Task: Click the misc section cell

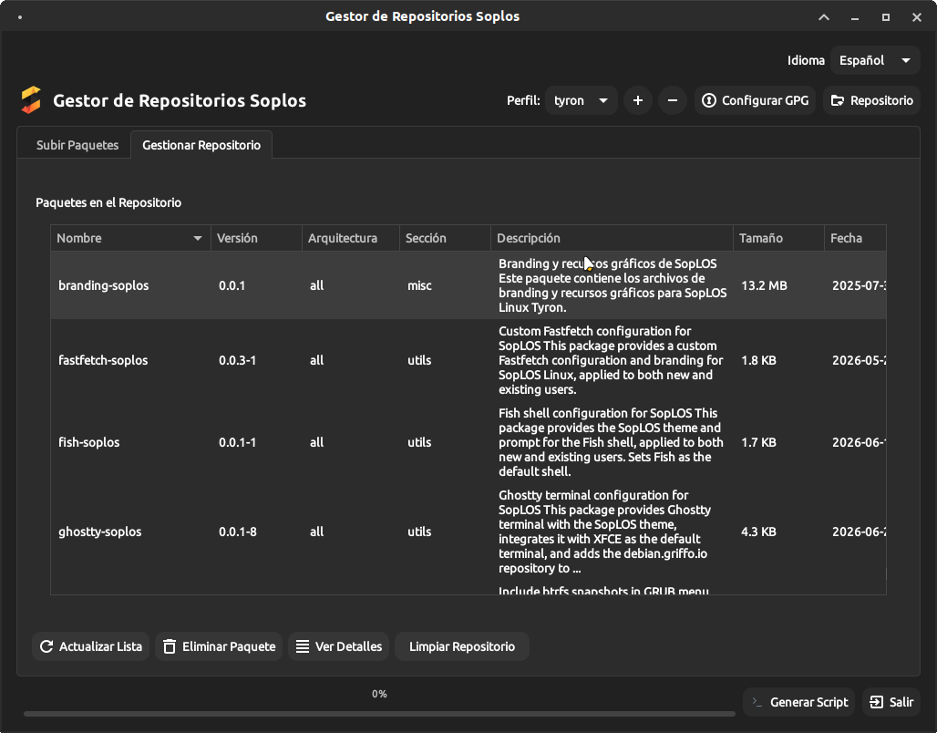Action: [x=419, y=285]
